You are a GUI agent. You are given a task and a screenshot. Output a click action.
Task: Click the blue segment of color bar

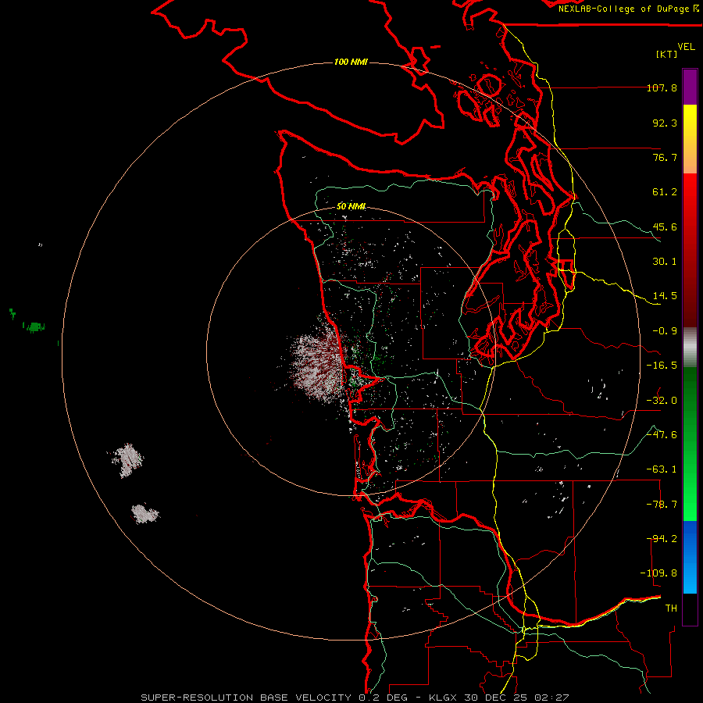click(690, 557)
